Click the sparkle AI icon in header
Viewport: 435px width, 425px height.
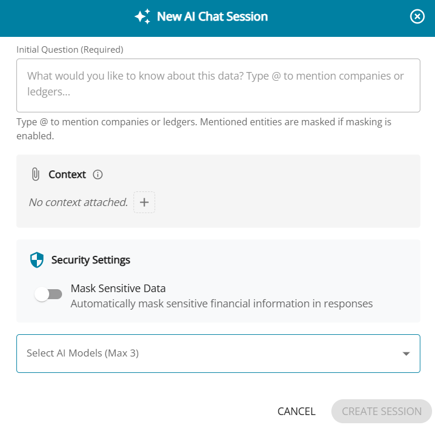[142, 16]
